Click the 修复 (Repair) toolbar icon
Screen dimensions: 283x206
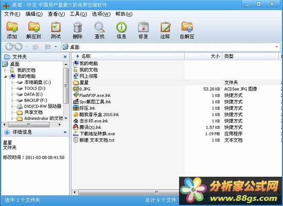click(x=144, y=30)
